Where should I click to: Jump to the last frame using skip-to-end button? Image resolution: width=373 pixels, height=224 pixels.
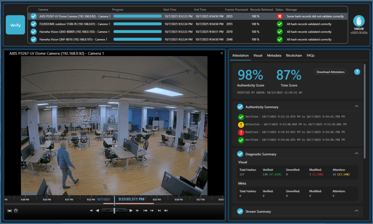pos(166,211)
